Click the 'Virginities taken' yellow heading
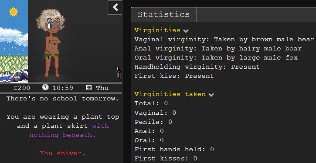 tap(170, 94)
